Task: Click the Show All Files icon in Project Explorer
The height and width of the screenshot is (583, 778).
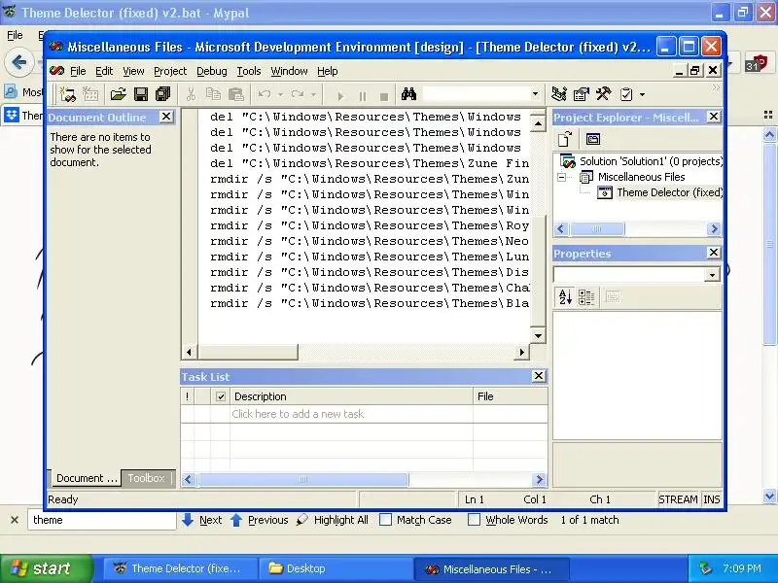Action: [565, 139]
